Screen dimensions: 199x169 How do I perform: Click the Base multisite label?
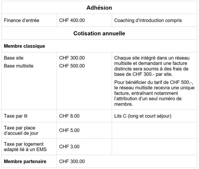point(19,66)
